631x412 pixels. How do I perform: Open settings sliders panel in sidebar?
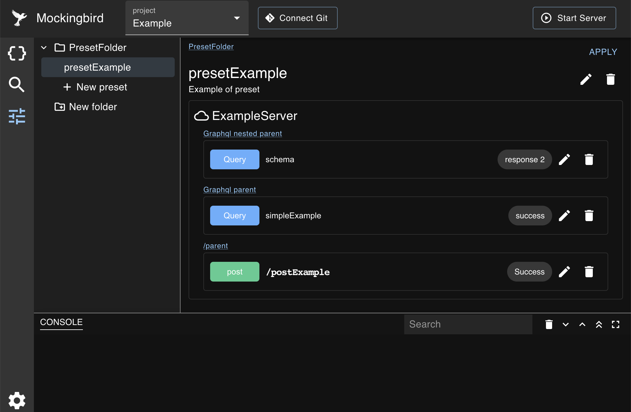pyautogui.click(x=17, y=117)
